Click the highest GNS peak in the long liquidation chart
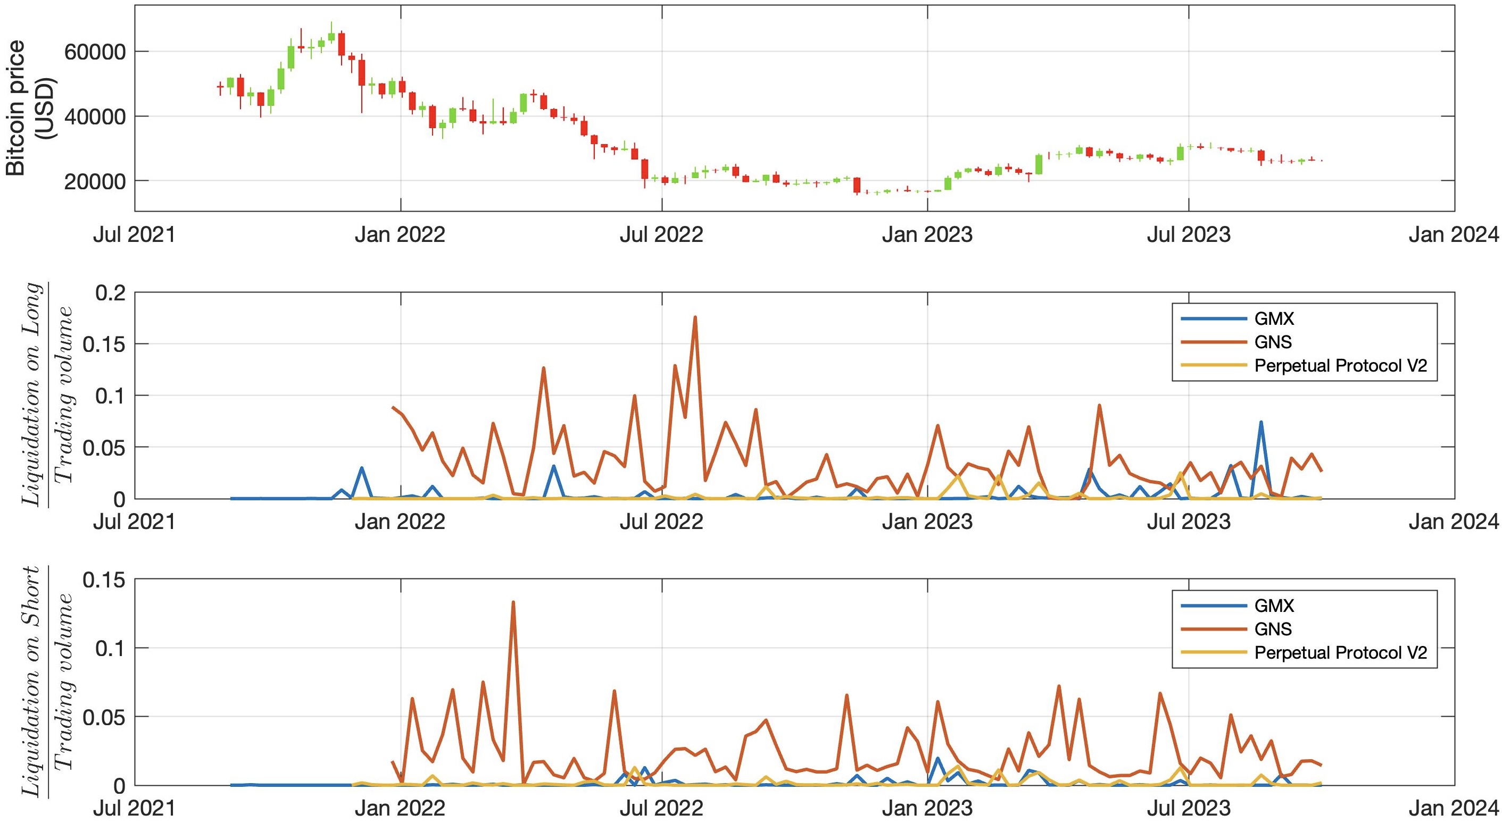The width and height of the screenshot is (1502, 823). (695, 318)
